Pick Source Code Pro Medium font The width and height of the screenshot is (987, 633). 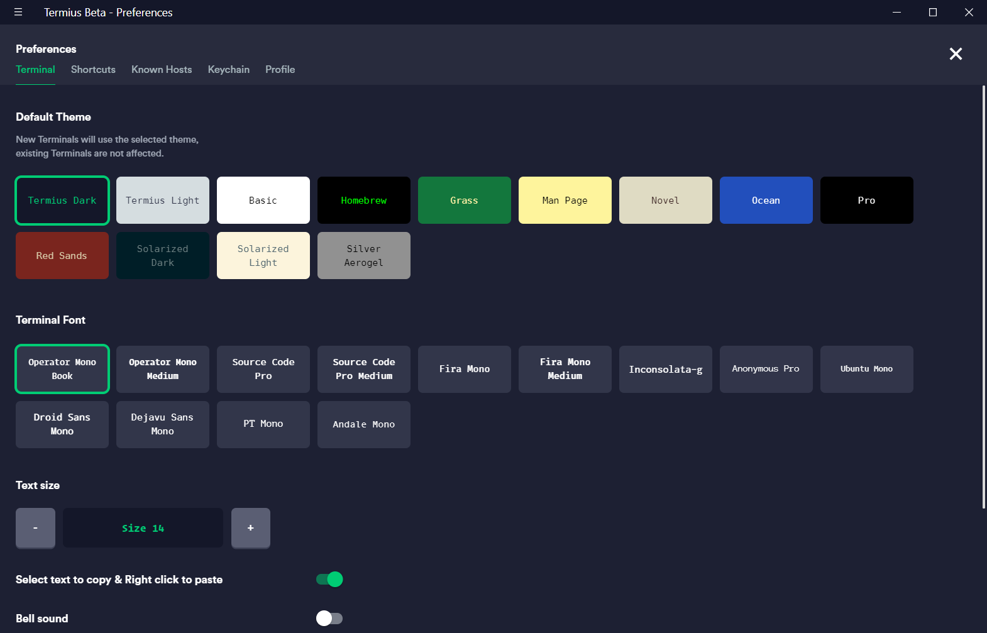(364, 369)
